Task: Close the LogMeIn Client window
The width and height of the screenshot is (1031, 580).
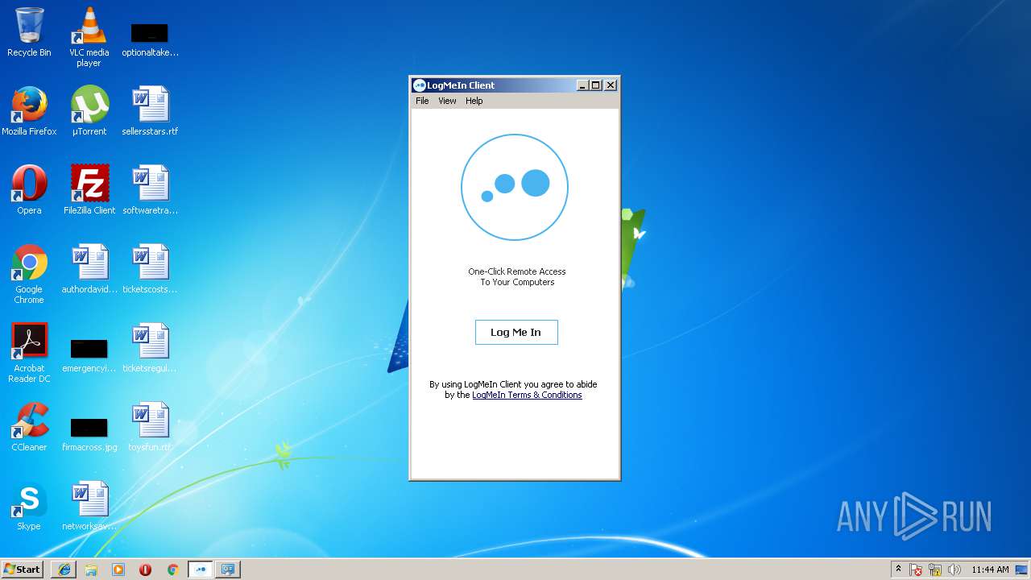Action: [x=611, y=85]
